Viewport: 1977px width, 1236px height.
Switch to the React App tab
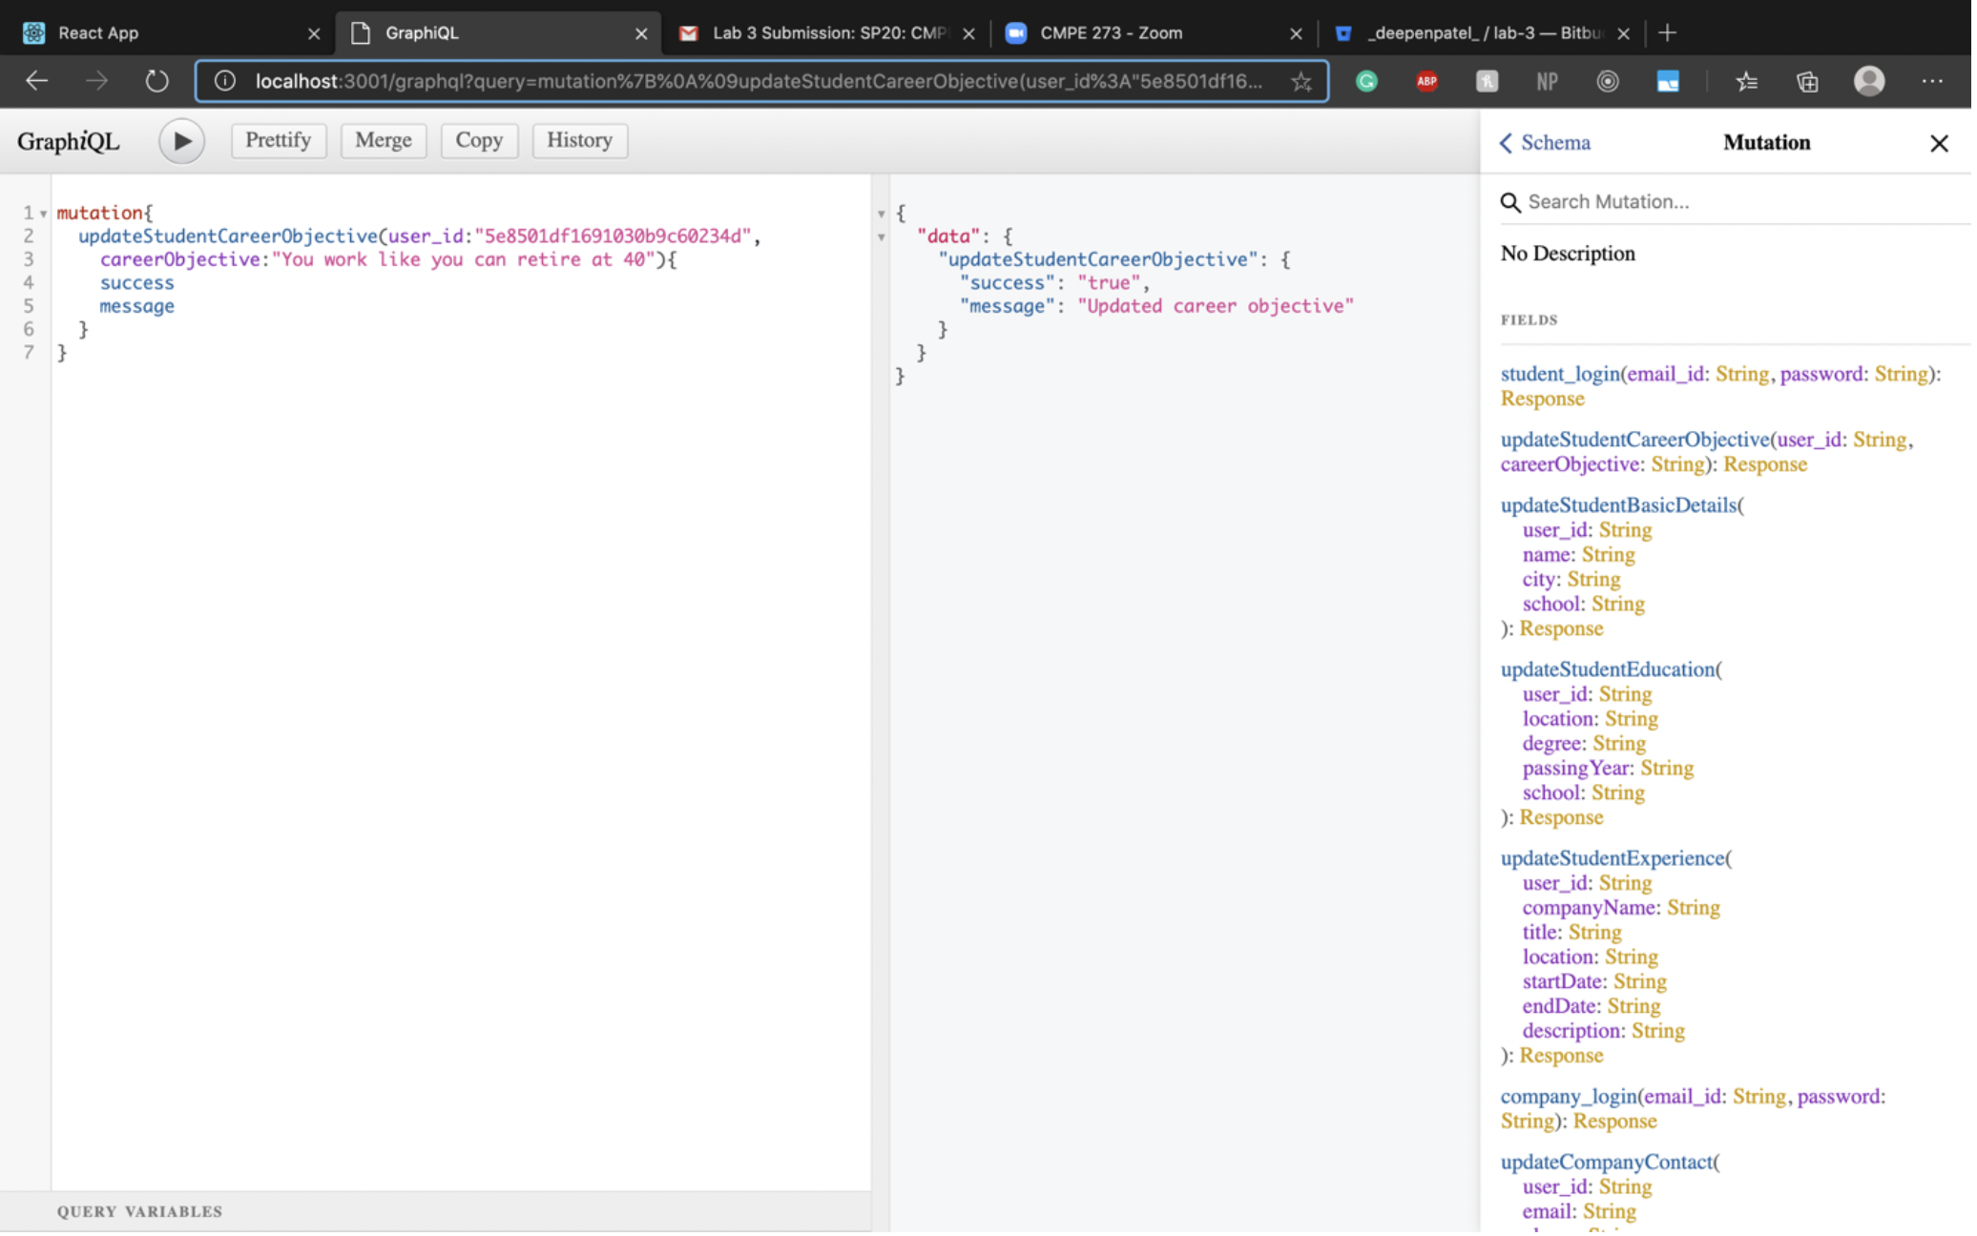tap(99, 33)
